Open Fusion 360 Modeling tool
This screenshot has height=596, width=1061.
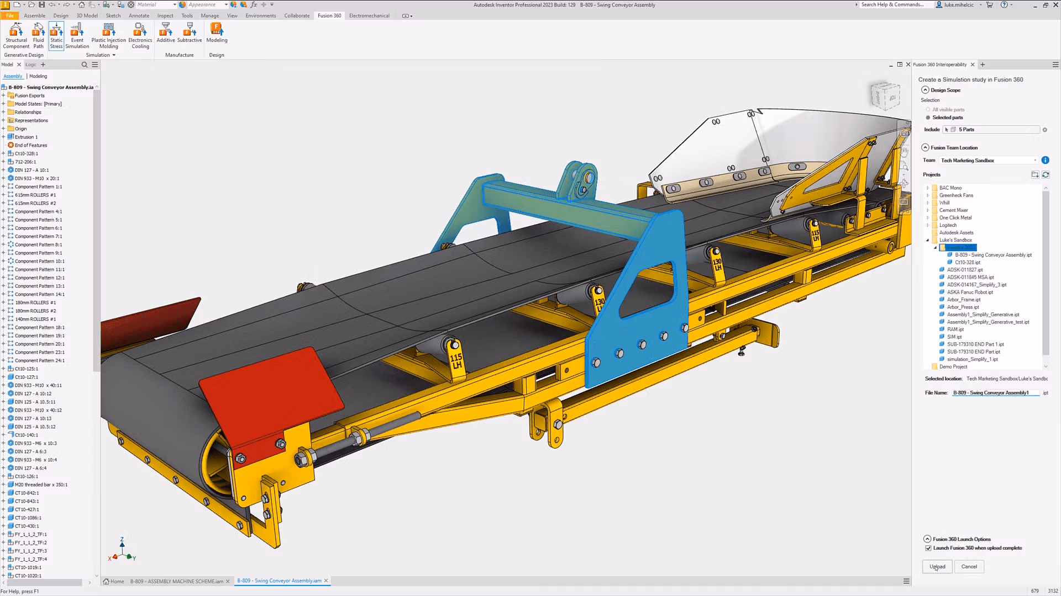point(217,33)
